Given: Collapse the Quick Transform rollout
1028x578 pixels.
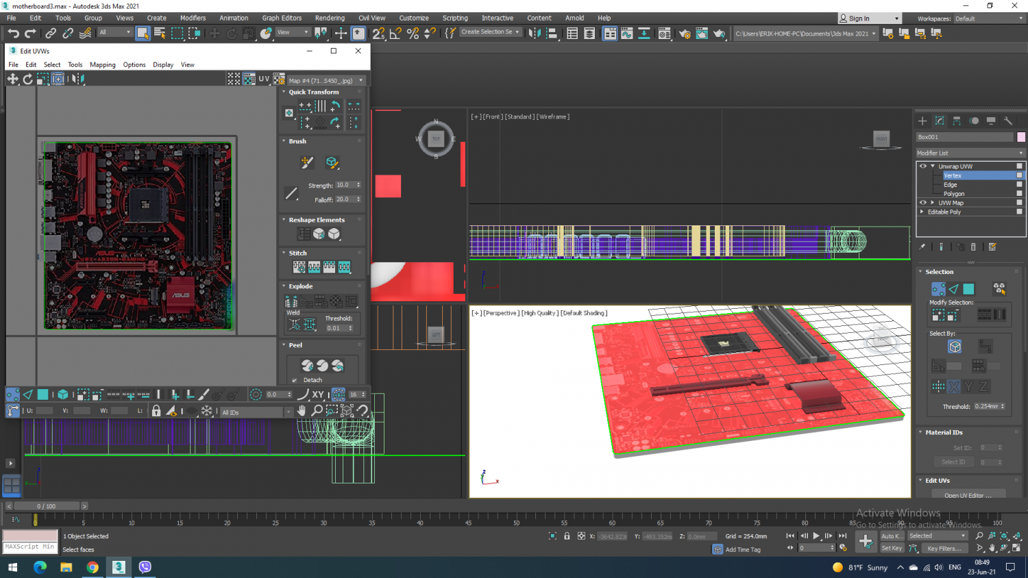Looking at the screenshot, I should pos(284,92).
